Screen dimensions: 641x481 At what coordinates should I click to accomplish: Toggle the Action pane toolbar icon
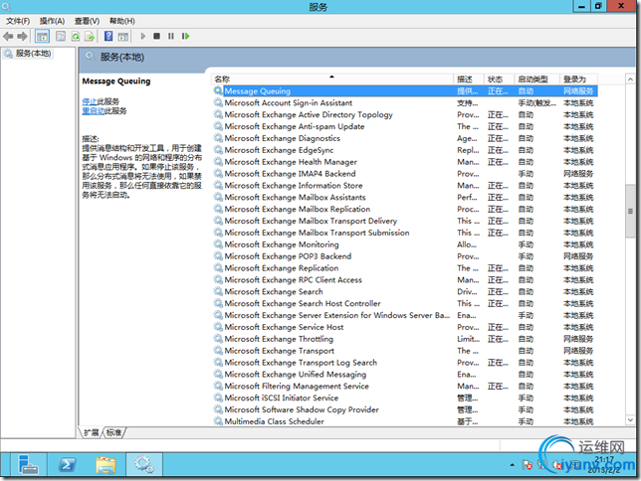[123, 37]
